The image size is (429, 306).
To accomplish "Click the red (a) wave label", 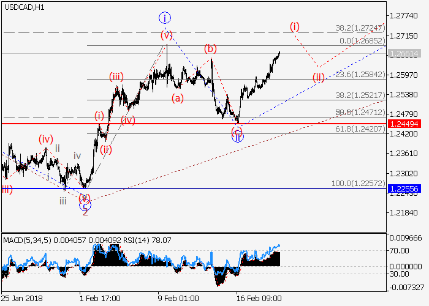I will [x=178, y=98].
